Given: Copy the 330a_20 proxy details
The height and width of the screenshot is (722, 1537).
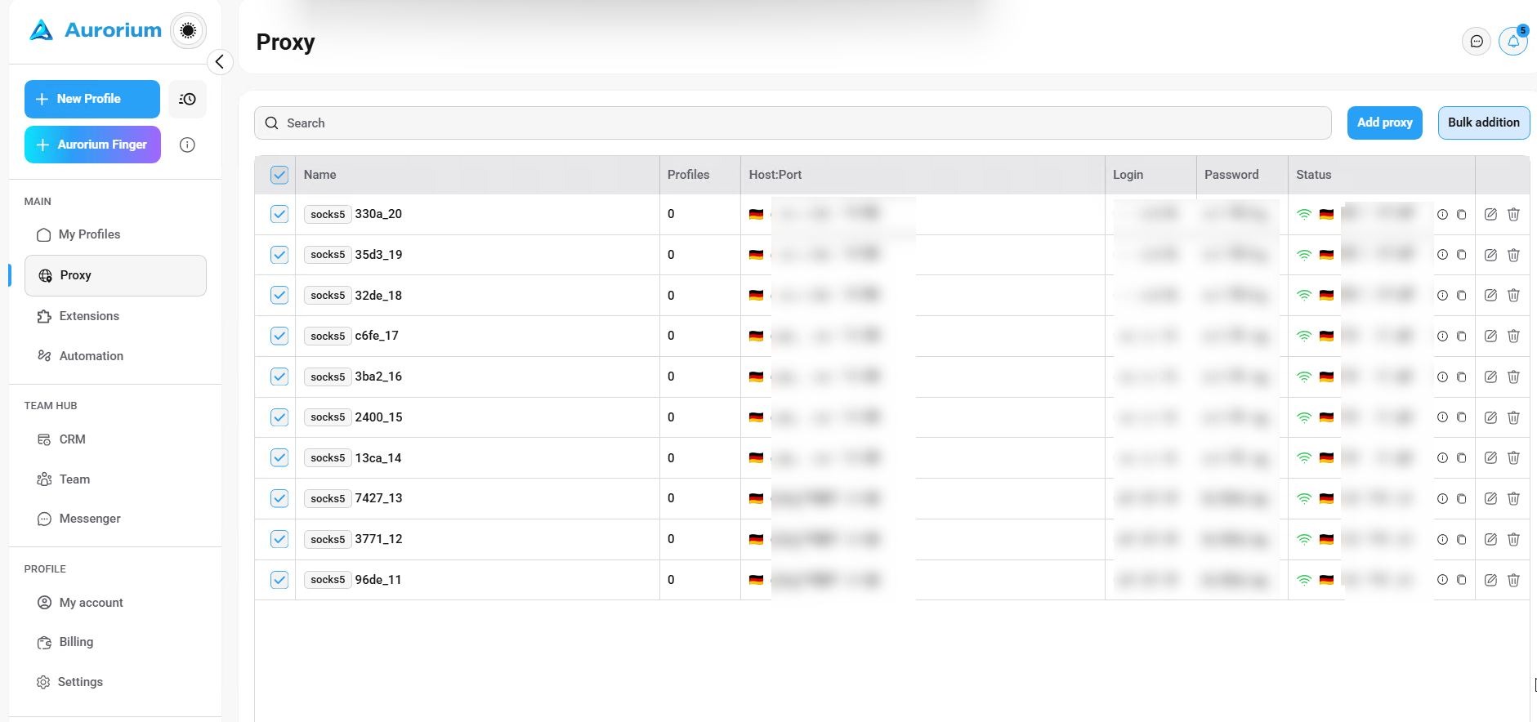Looking at the screenshot, I should tap(1461, 215).
